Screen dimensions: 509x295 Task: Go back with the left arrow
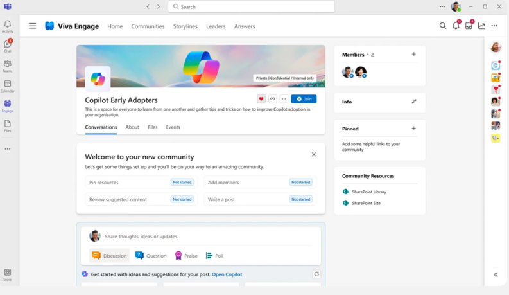tap(148, 6)
